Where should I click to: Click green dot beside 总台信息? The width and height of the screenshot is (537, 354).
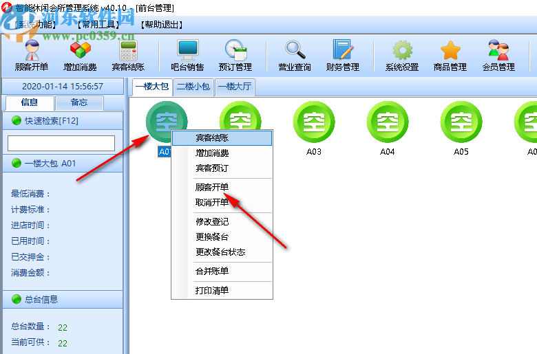click(x=17, y=299)
